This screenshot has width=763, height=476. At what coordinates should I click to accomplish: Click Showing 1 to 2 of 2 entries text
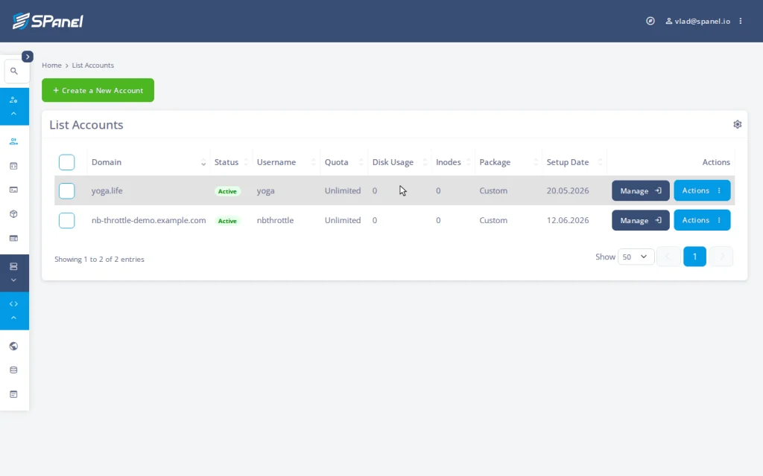coord(99,260)
